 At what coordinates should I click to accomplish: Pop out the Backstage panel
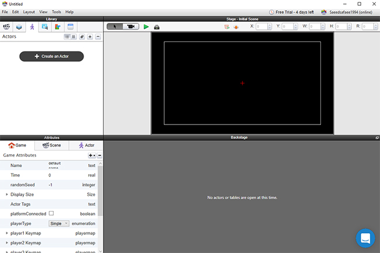(x=377, y=137)
